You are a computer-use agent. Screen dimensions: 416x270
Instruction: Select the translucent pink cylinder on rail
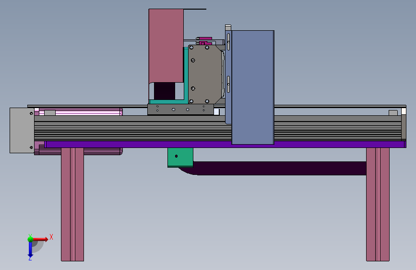tap(87, 112)
